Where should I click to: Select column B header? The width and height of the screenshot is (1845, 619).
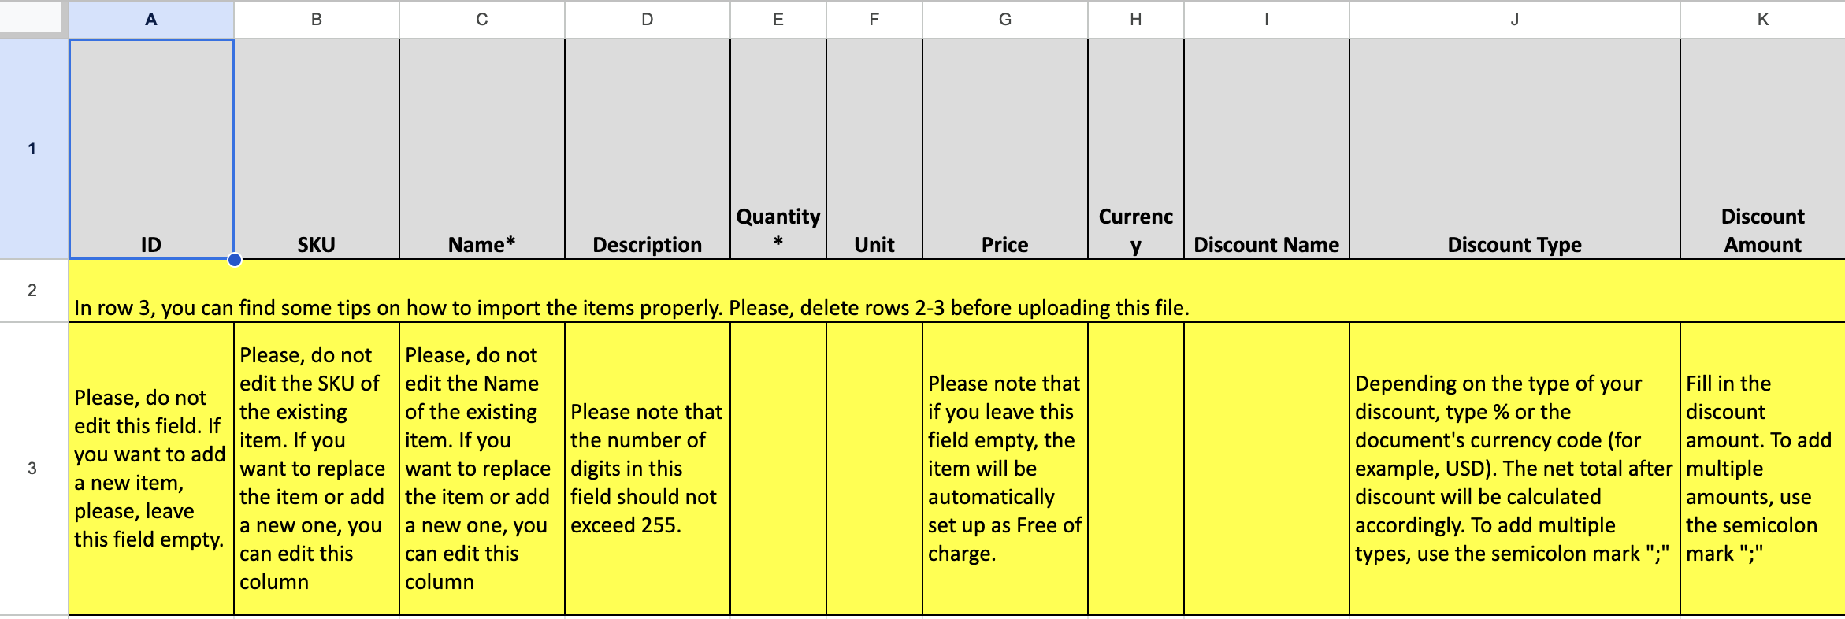click(317, 20)
